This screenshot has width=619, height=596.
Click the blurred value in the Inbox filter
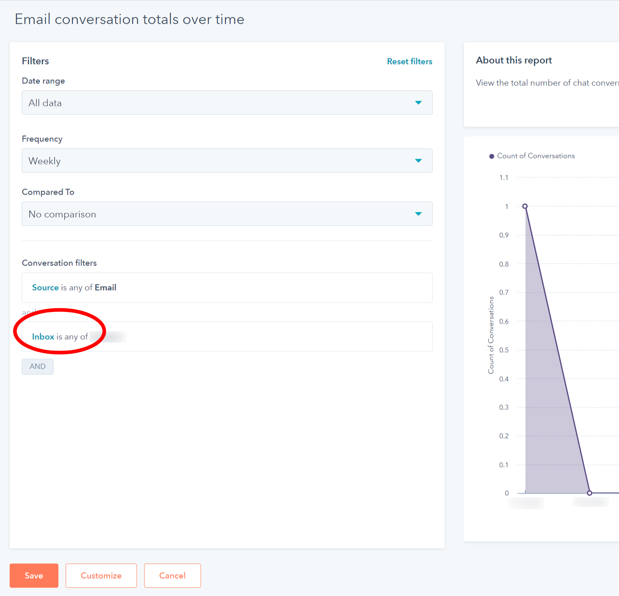108,337
